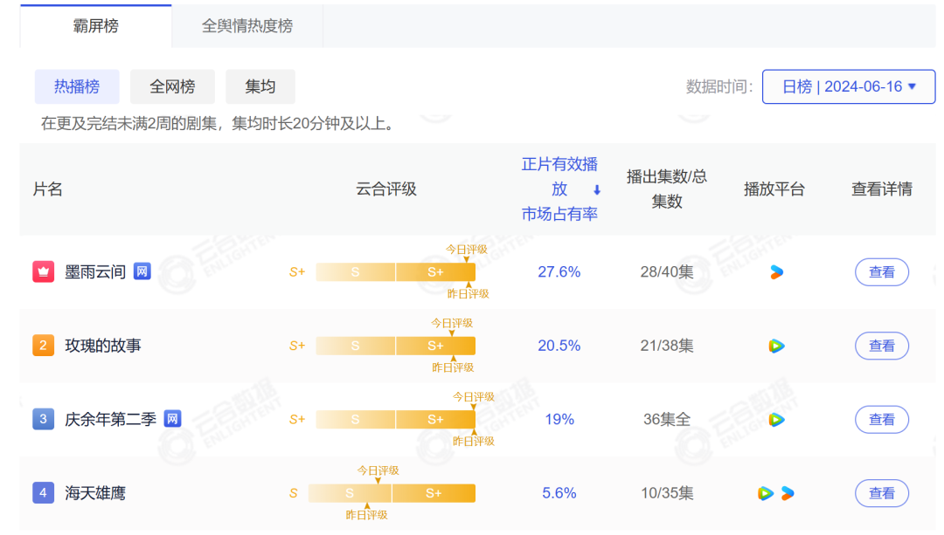Switch to the 全网榜 filter
This screenshot has height=535, width=944.
tap(172, 86)
